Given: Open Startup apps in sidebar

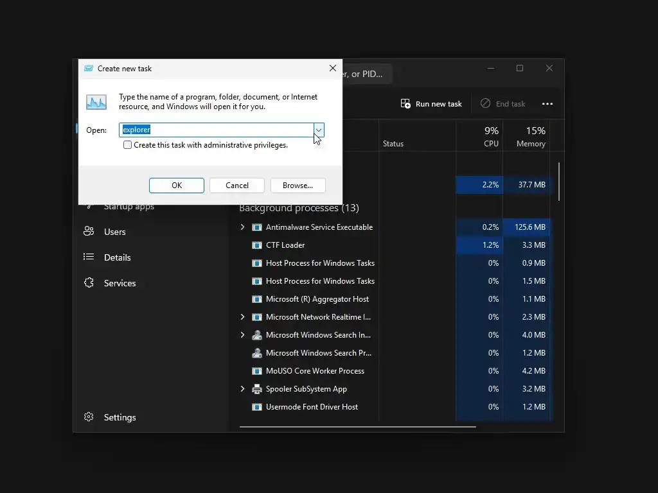Looking at the screenshot, I should tap(129, 207).
